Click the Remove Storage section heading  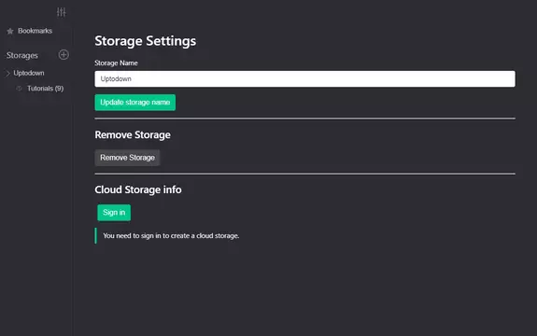coord(133,134)
